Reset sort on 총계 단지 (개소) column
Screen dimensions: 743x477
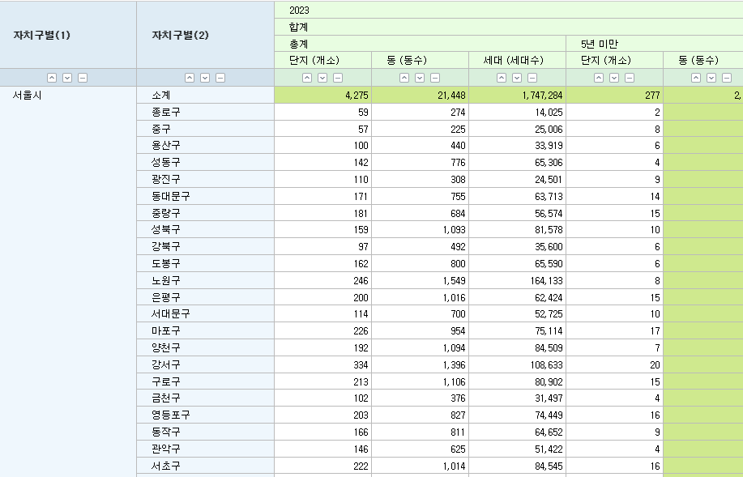tap(338, 78)
